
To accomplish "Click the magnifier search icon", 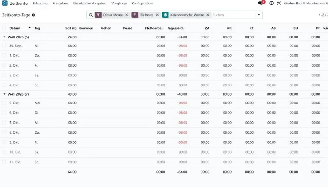I will pyautogui.click(x=91, y=15).
